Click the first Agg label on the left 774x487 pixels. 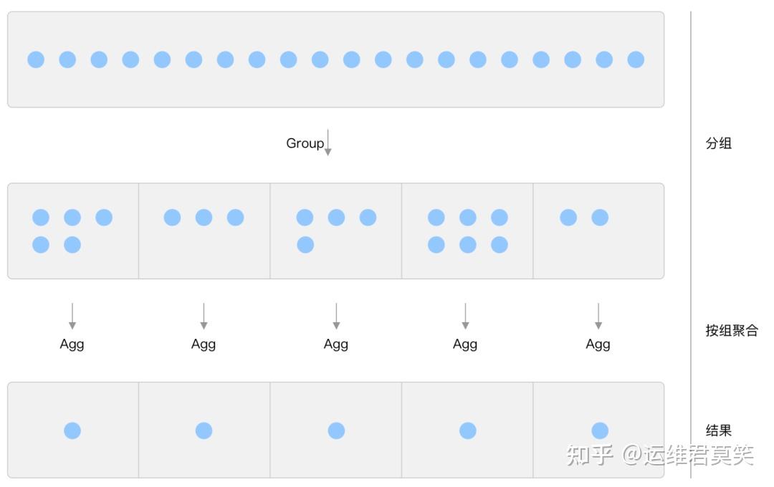pyautogui.click(x=72, y=344)
